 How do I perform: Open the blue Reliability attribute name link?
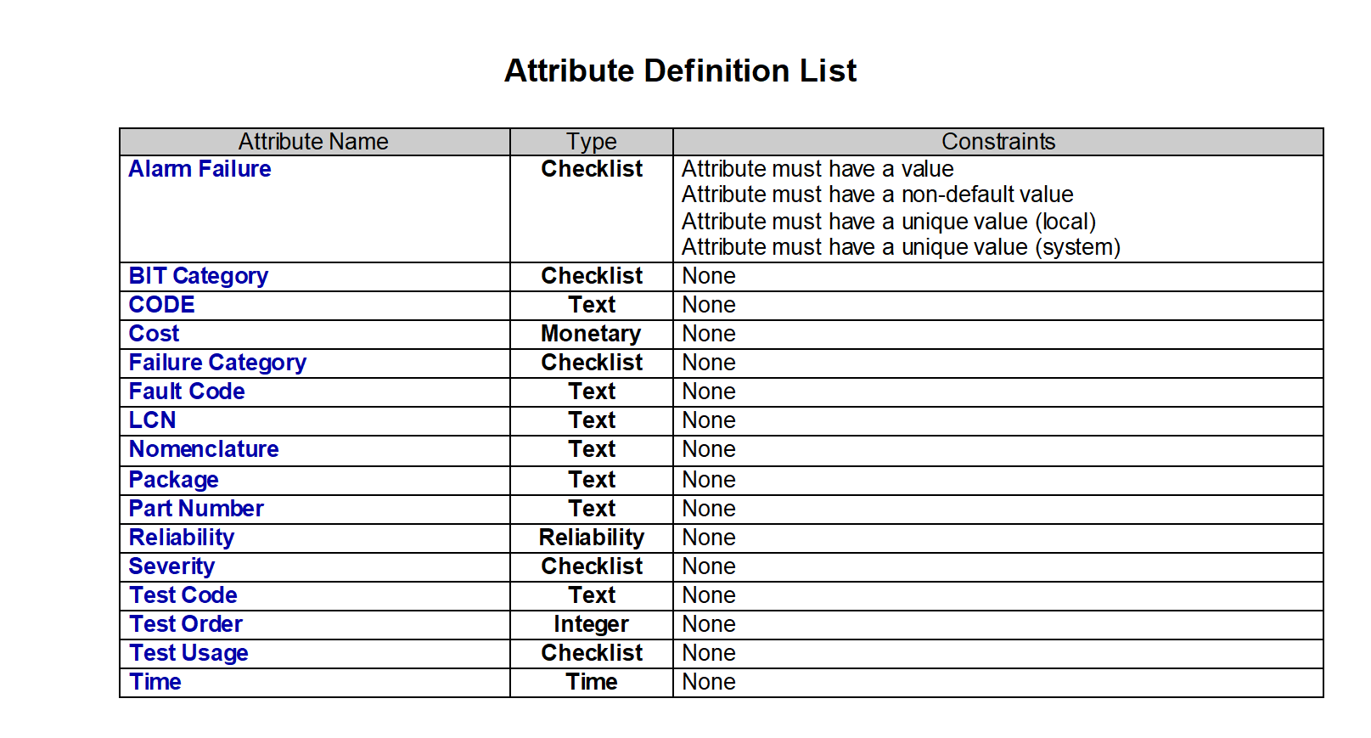181,538
